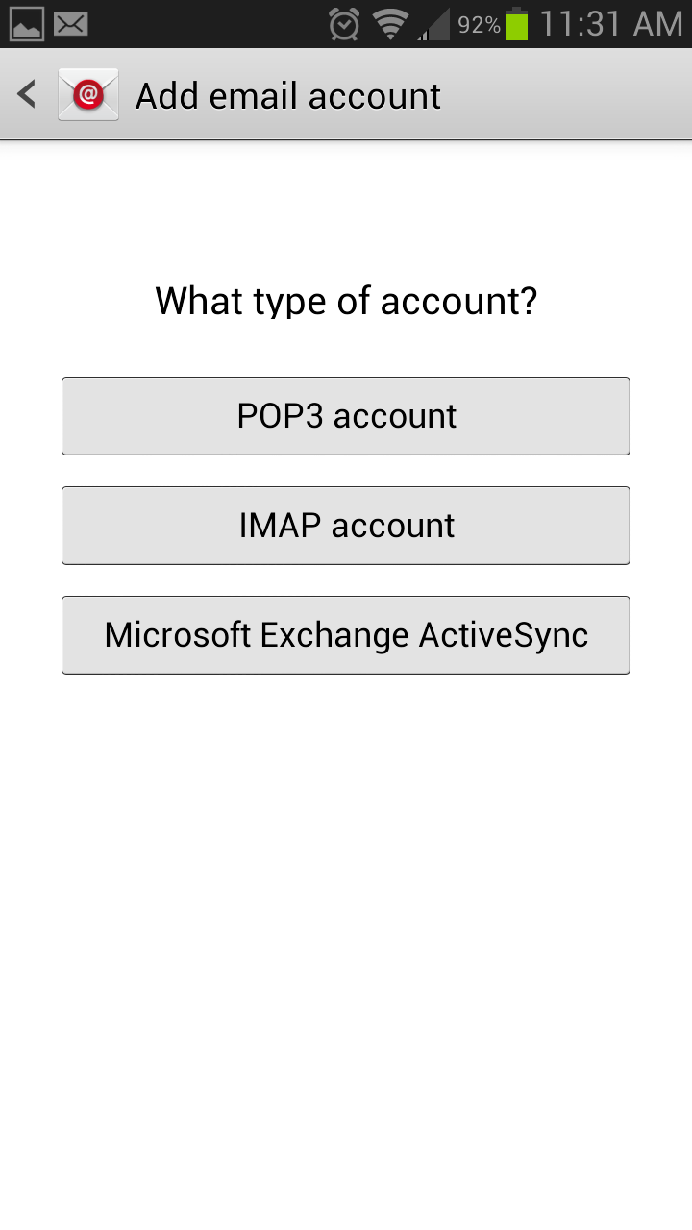Screen dimensions: 692x1230
Task: Tap the picture notification icon in status bar
Action: coord(27,24)
